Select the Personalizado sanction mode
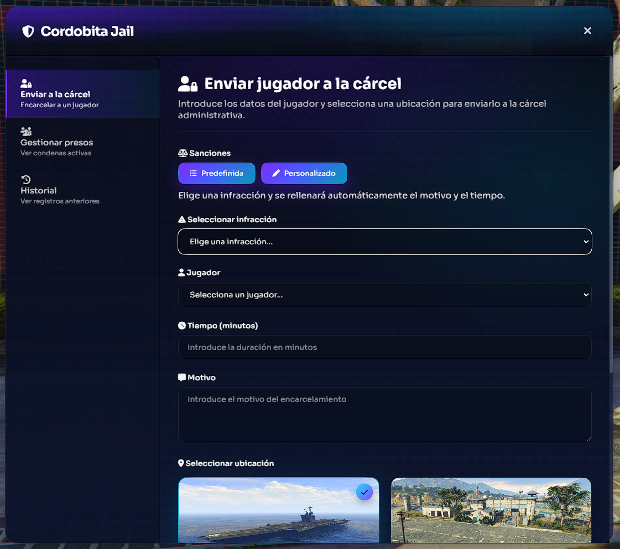The width and height of the screenshot is (620, 549). [x=304, y=173]
